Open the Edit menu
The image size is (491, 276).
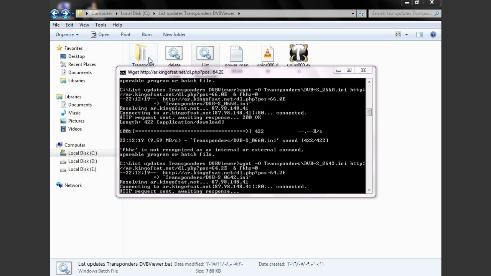[x=69, y=25]
